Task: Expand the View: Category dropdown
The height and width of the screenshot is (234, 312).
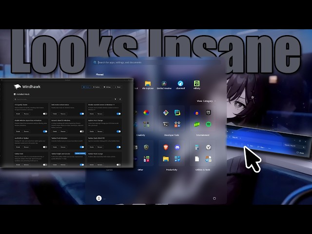Action: 206,101
